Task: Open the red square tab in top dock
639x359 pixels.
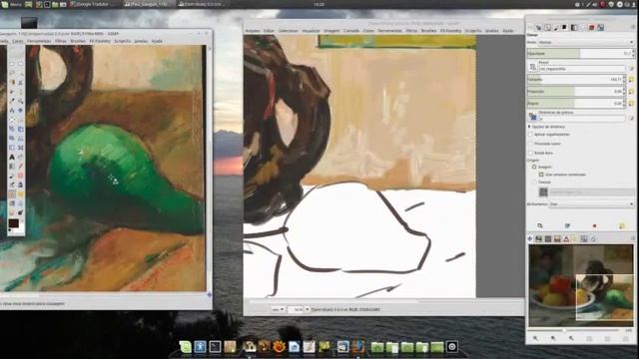Action: 591,28
